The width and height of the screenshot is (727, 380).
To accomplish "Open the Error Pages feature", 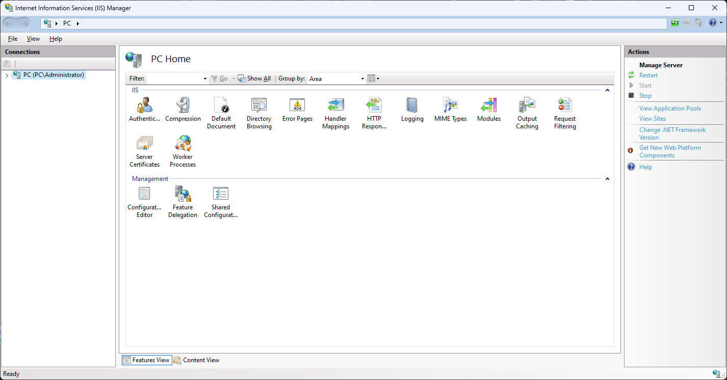I will pyautogui.click(x=297, y=110).
